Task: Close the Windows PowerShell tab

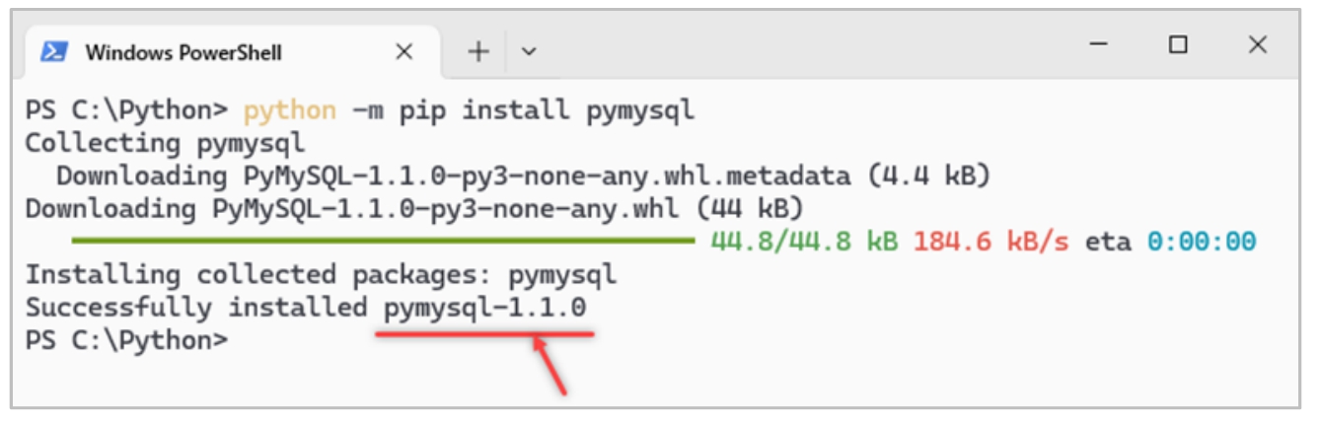Action: point(404,52)
